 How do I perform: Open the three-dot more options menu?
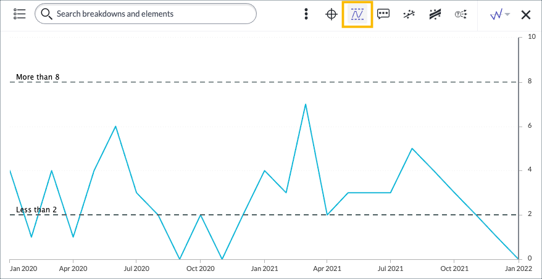point(306,14)
